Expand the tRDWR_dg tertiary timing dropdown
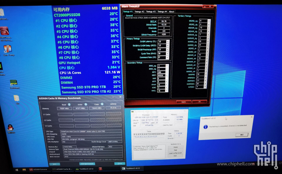The height and width of the screenshot is (174, 282). pyautogui.click(x=208, y=31)
